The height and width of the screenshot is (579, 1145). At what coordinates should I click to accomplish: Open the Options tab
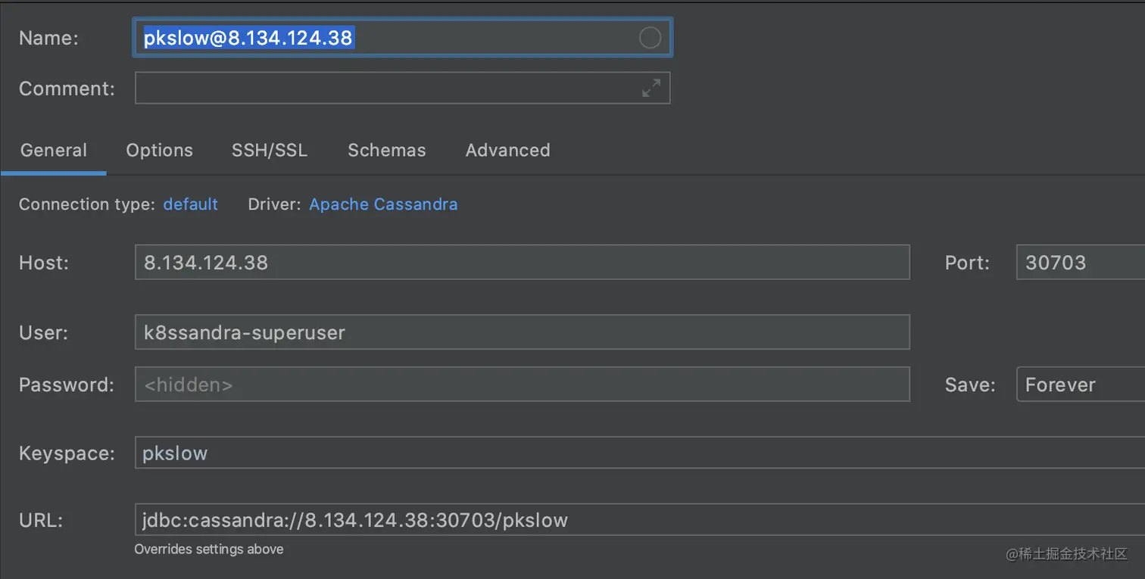coord(159,150)
